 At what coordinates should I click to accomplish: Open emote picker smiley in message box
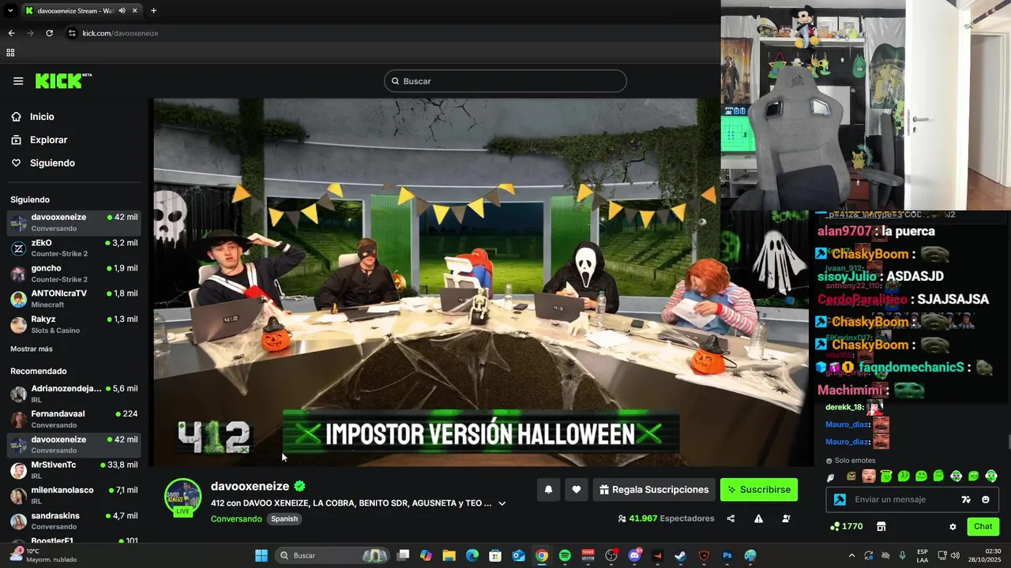point(985,499)
